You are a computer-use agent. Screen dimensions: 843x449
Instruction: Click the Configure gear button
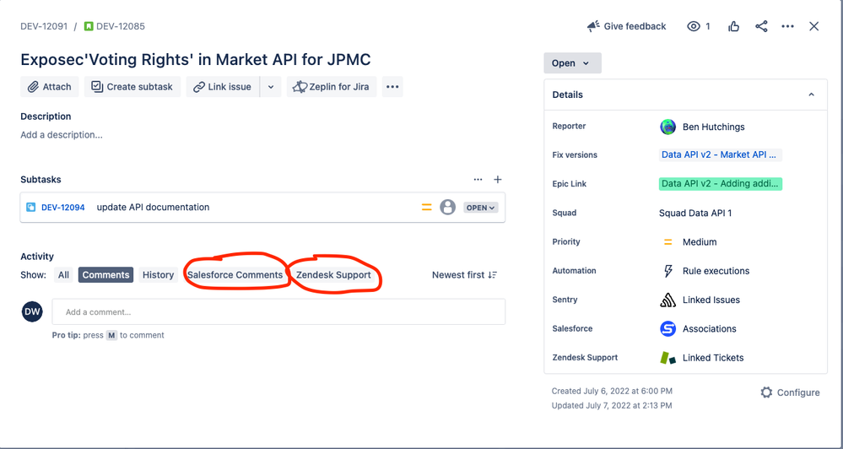coord(791,392)
